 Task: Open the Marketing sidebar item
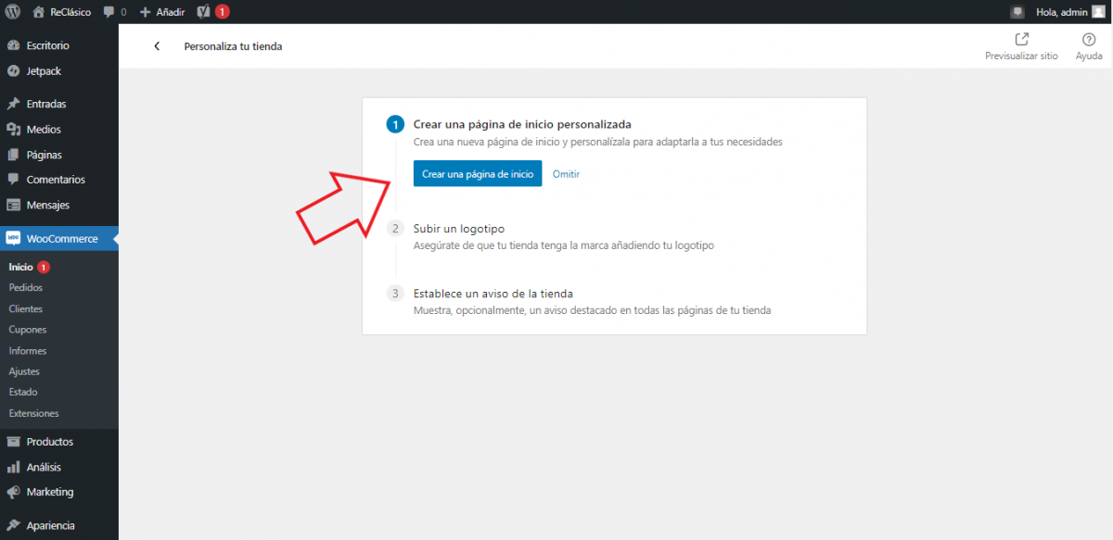click(49, 492)
